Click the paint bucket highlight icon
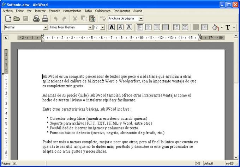240x167 pixels. [215, 27]
